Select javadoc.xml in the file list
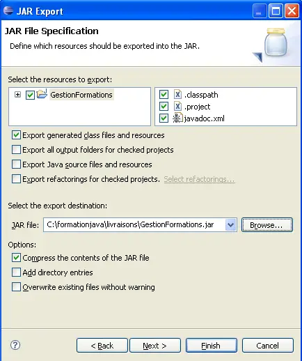Viewport: 302px width, 361px height. pos(204,118)
